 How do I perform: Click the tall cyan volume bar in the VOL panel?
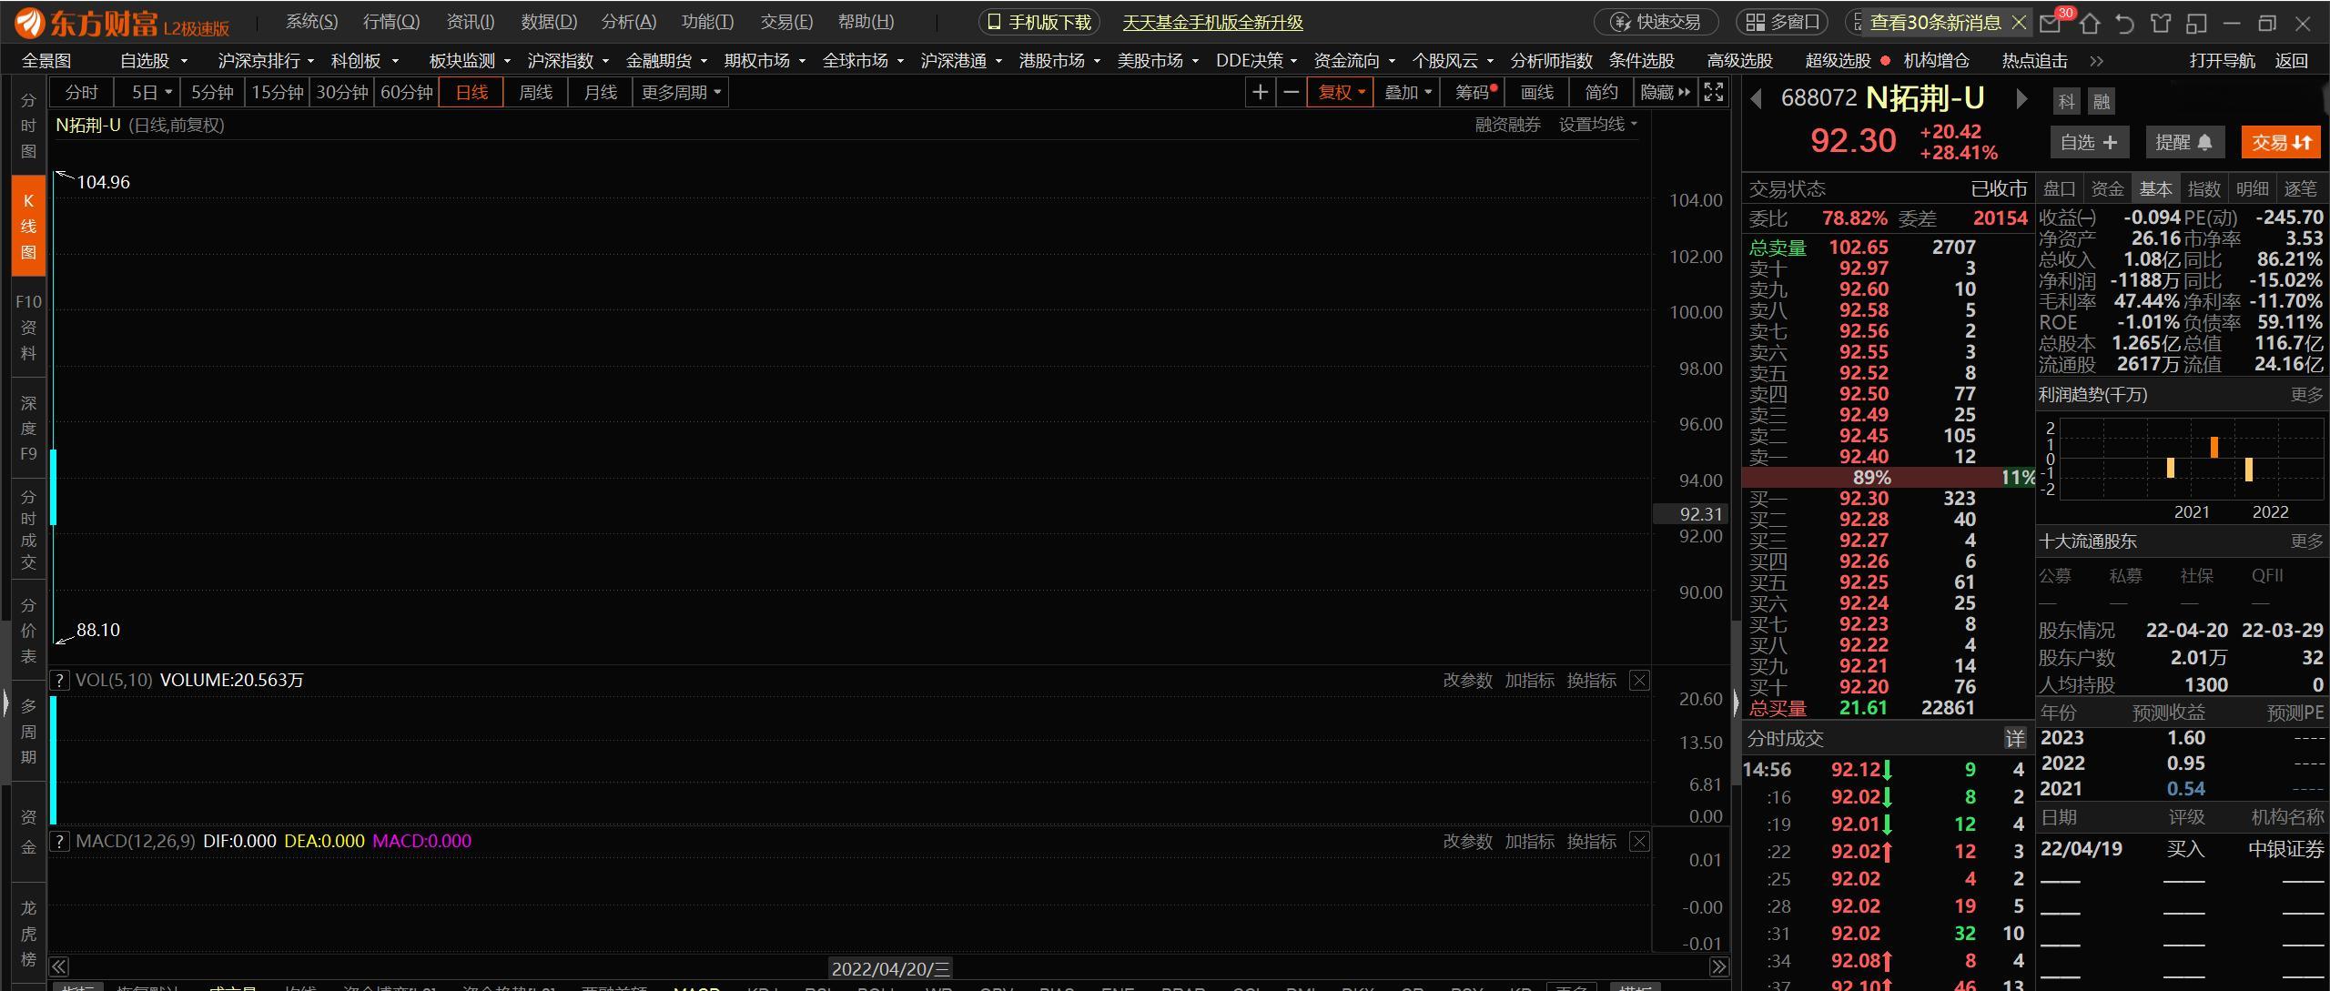tap(54, 760)
